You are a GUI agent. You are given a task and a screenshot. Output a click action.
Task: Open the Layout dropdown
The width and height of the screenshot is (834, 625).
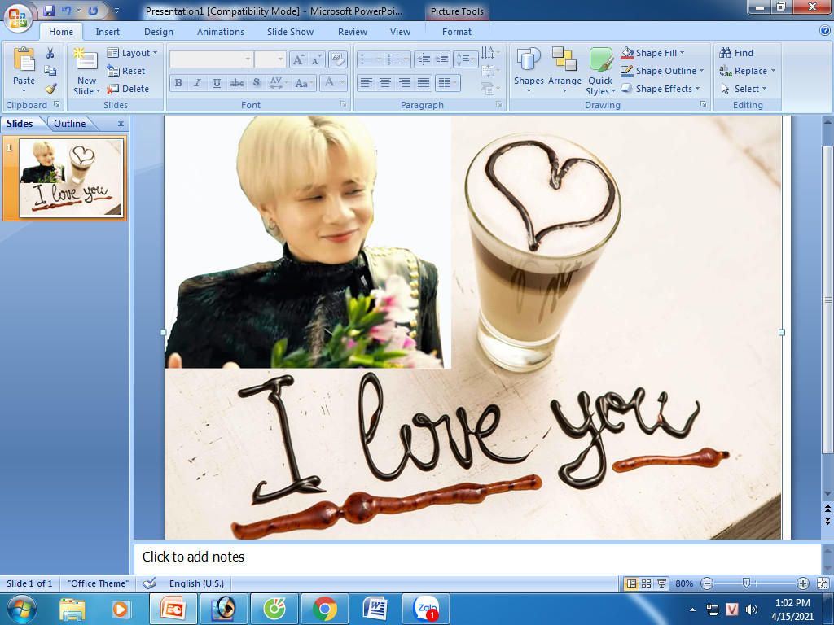[x=133, y=53]
